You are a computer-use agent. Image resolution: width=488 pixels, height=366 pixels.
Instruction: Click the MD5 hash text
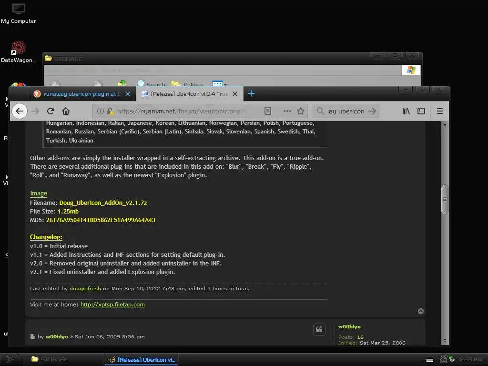point(101,220)
